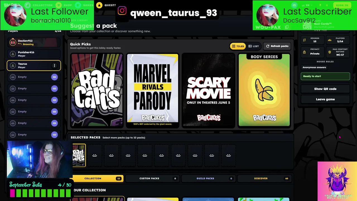This screenshot has width=357, height=201.
Task: Click Leave game
Action: 325,99
